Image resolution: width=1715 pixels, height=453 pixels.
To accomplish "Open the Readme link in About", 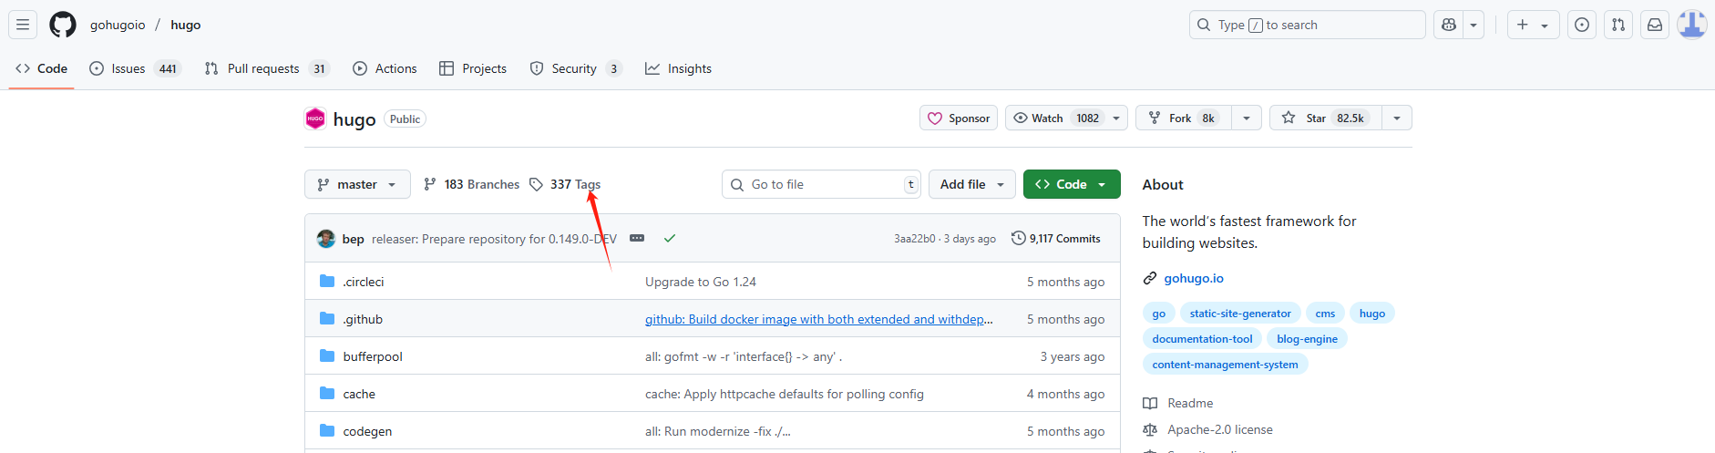I will [x=1178, y=403].
